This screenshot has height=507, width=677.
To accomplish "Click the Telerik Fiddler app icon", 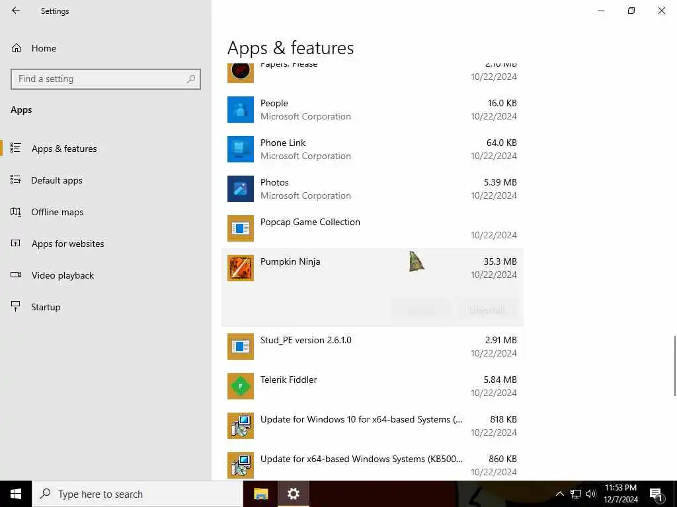I will tap(241, 386).
